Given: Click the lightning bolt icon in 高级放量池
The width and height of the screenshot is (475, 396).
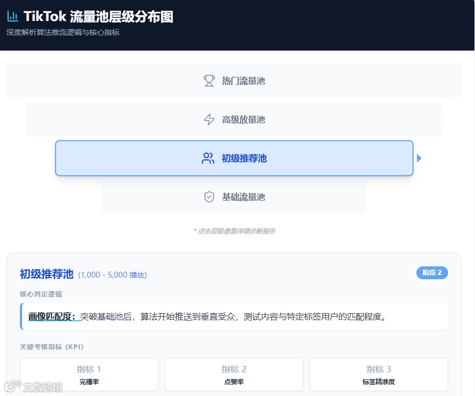Looking at the screenshot, I should click(209, 119).
